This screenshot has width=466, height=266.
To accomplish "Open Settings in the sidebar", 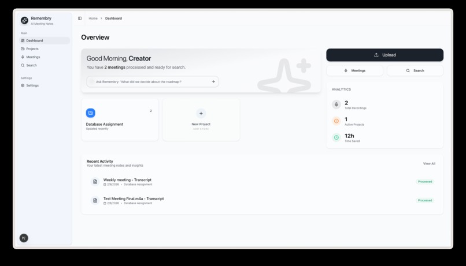I will click(x=45, y=85).
